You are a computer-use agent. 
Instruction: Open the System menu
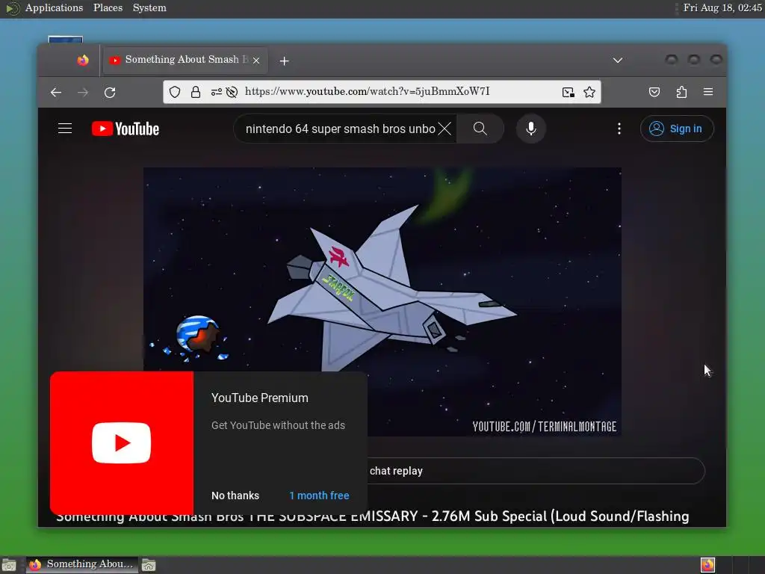coord(149,7)
